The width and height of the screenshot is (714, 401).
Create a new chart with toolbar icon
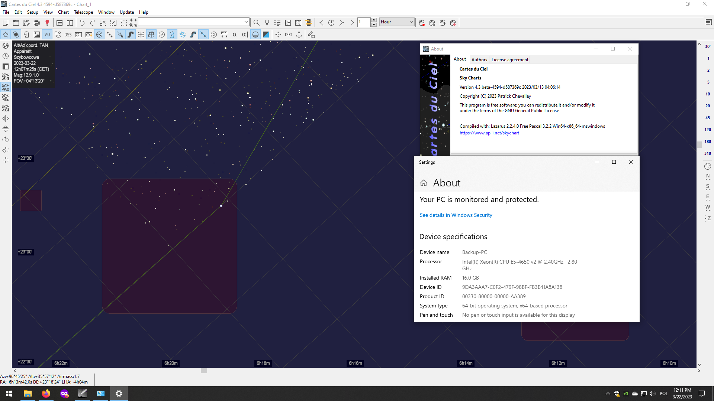coord(6,23)
